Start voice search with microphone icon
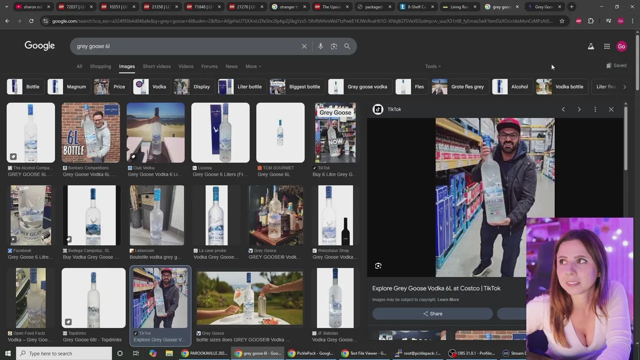 [x=320, y=46]
